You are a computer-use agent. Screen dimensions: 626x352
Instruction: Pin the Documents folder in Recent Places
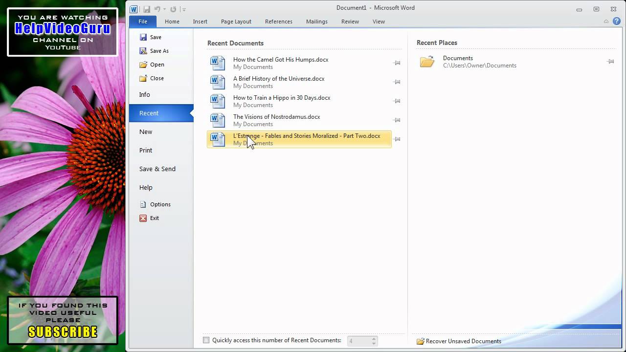point(610,62)
